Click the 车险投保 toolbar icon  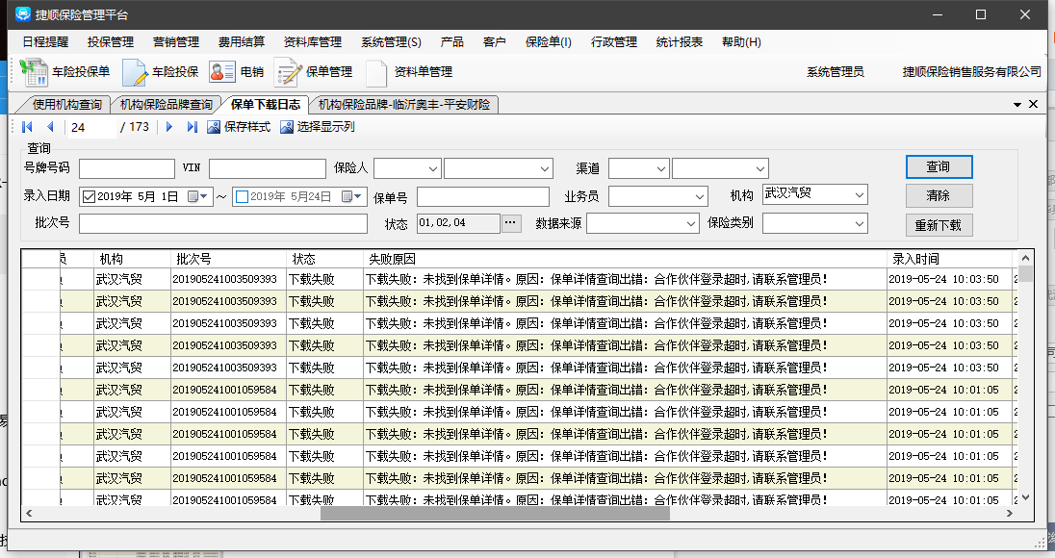click(161, 72)
